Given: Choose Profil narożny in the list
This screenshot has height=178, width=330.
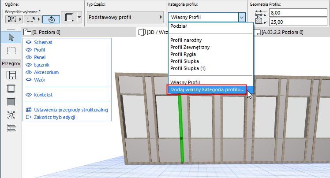Looking at the screenshot, I should tap(211, 40).
